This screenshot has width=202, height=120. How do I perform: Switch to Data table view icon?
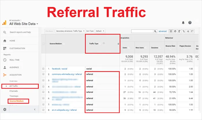click(171, 31)
